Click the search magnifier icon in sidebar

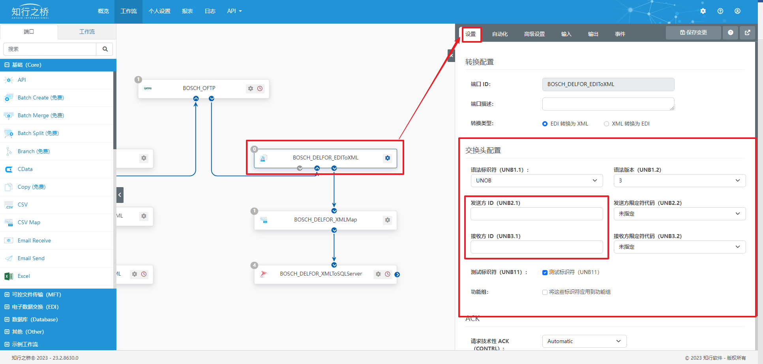point(105,49)
